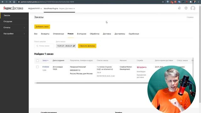This screenshot has height=113, width=201.
Task: Click Магазин column header
Action: click(x=123, y=61)
